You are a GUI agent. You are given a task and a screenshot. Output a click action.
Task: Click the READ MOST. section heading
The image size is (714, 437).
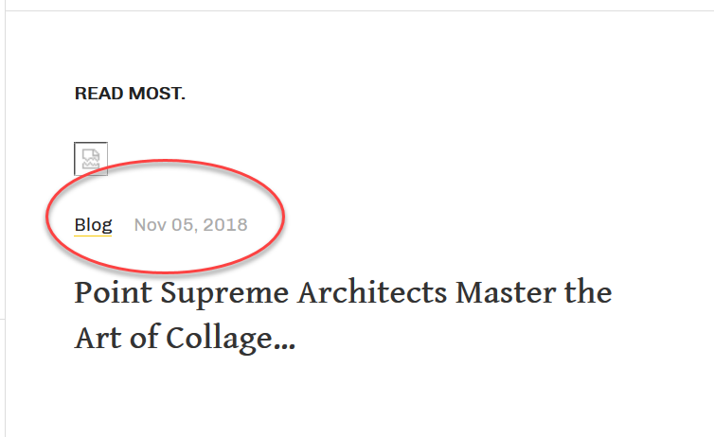[130, 94]
